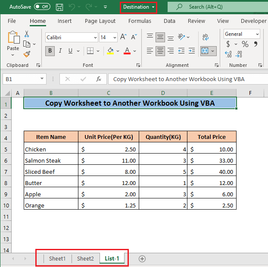
Task: Switch to the Sheet2 worksheet tab
Action: [85, 258]
